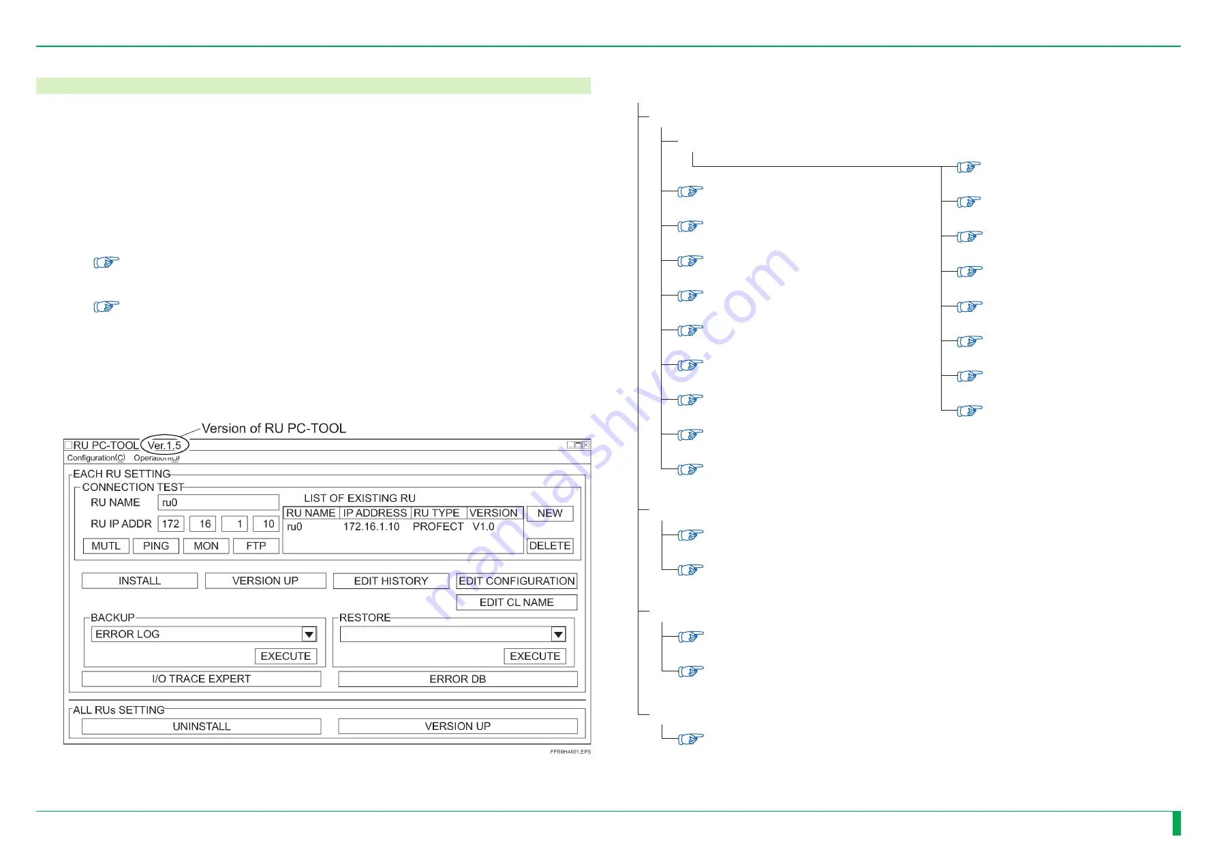Viewport: 1217px width, 860px height.
Task: Click into the RU NAME input field
Action: click(x=218, y=503)
